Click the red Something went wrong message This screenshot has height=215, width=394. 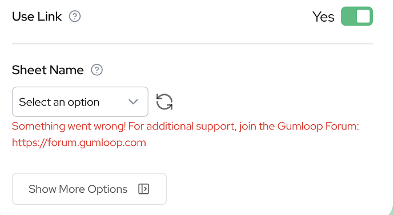(186, 134)
